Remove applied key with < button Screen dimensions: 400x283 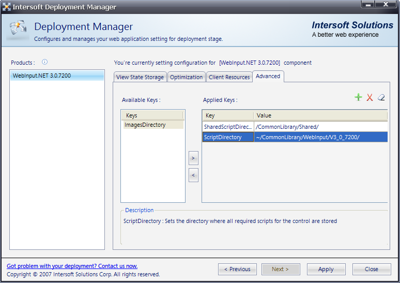[x=193, y=175]
